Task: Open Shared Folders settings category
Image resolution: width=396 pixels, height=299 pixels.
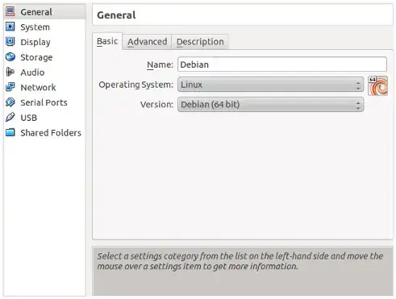Action: (x=44, y=133)
